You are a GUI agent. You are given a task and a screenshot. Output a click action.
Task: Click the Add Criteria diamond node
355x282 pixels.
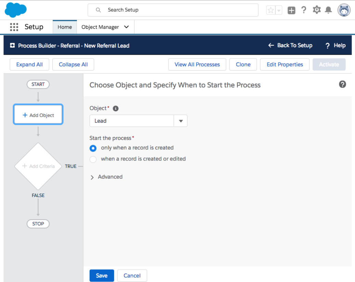(x=38, y=166)
